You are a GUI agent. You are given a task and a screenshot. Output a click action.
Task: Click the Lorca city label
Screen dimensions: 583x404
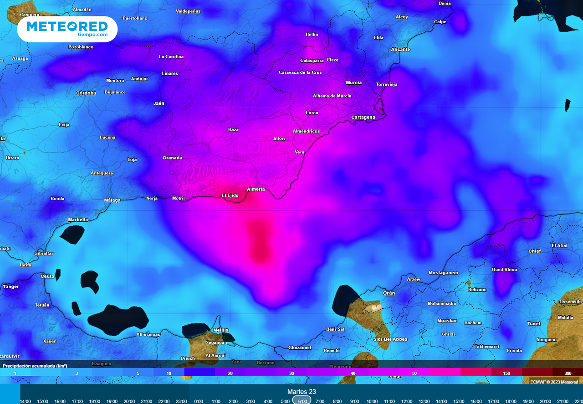point(312,113)
